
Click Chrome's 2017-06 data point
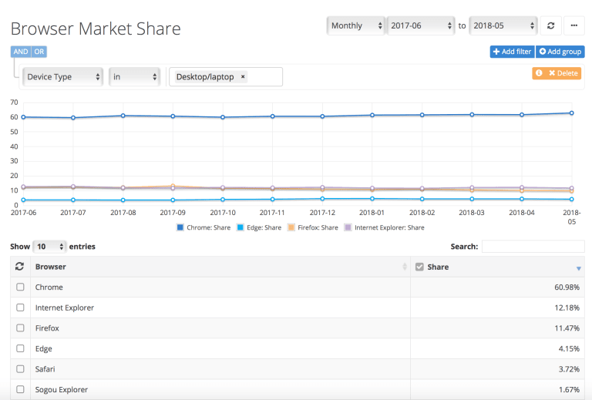[23, 117]
